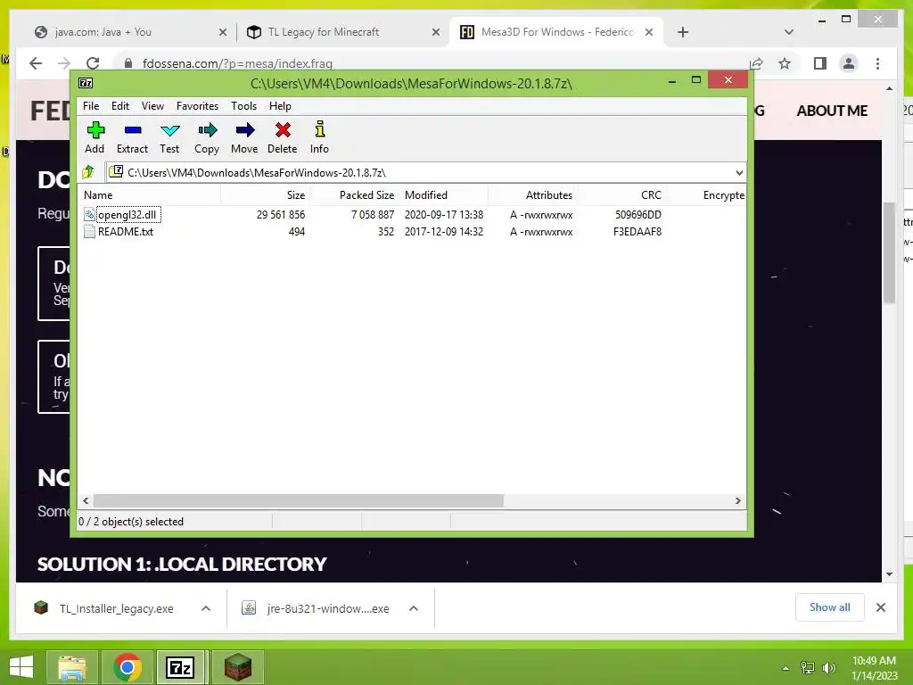Open the Chrome tab search chevron
This screenshot has height=685, width=913.
pos(789,32)
